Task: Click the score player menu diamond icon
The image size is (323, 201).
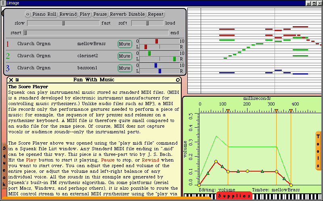Action: [27, 14]
